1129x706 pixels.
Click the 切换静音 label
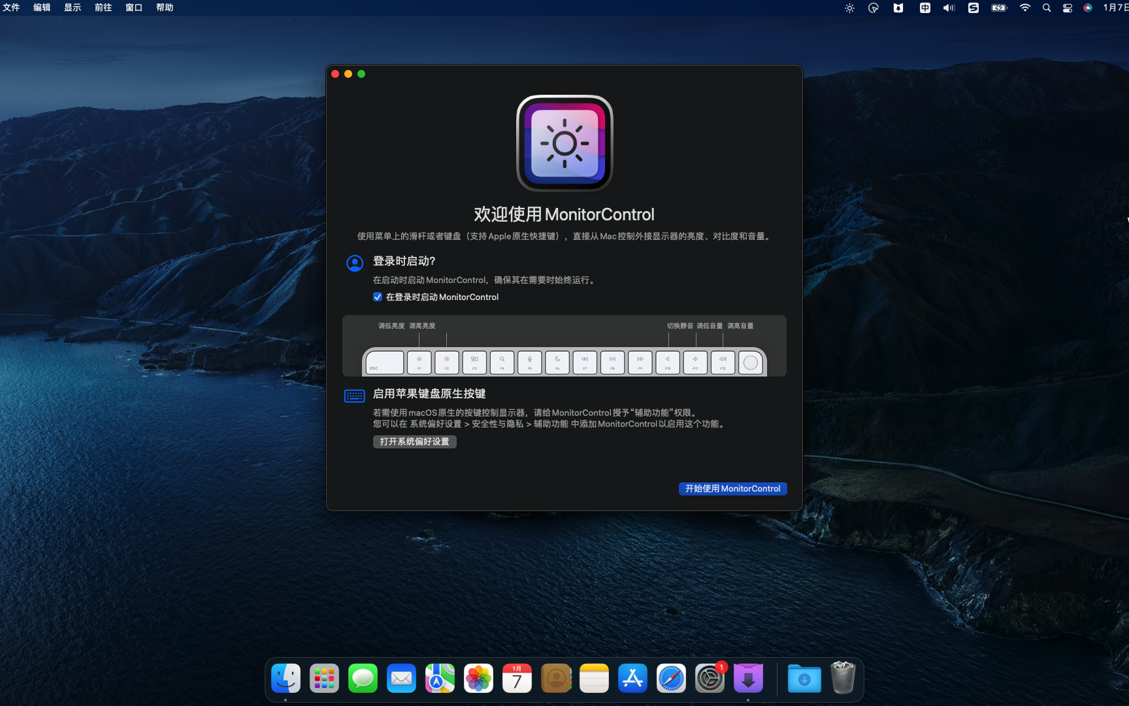tap(680, 326)
